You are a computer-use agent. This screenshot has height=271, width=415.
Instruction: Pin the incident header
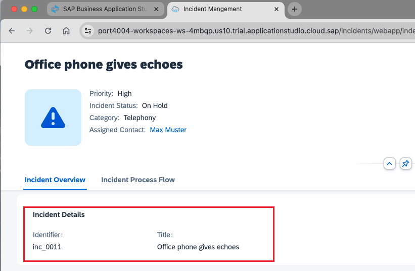405,164
